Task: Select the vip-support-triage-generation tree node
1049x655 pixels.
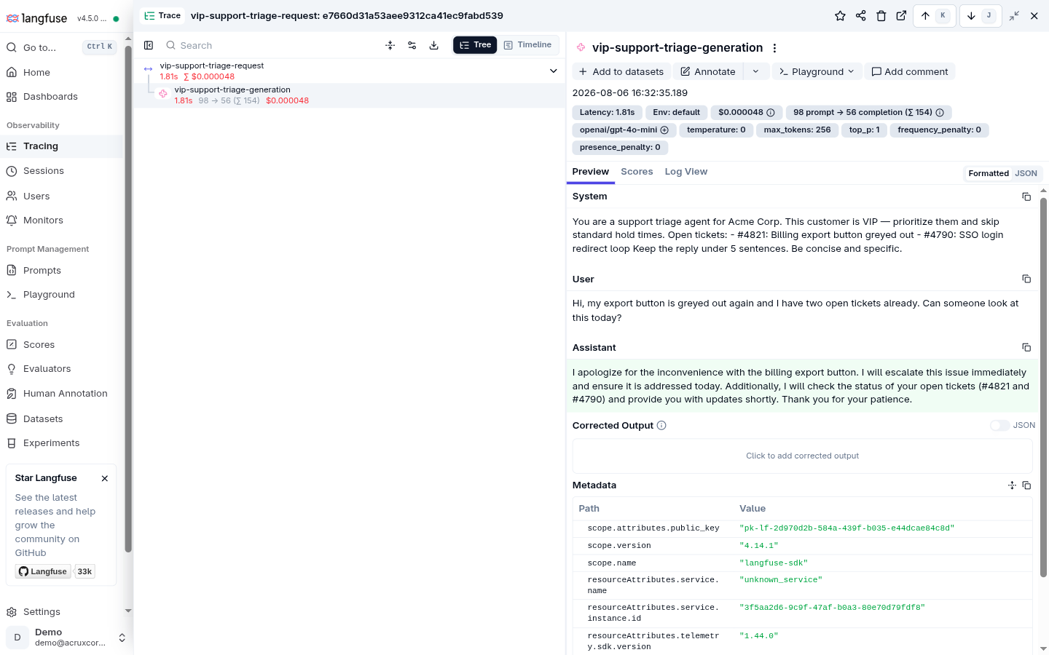Action: (x=349, y=95)
